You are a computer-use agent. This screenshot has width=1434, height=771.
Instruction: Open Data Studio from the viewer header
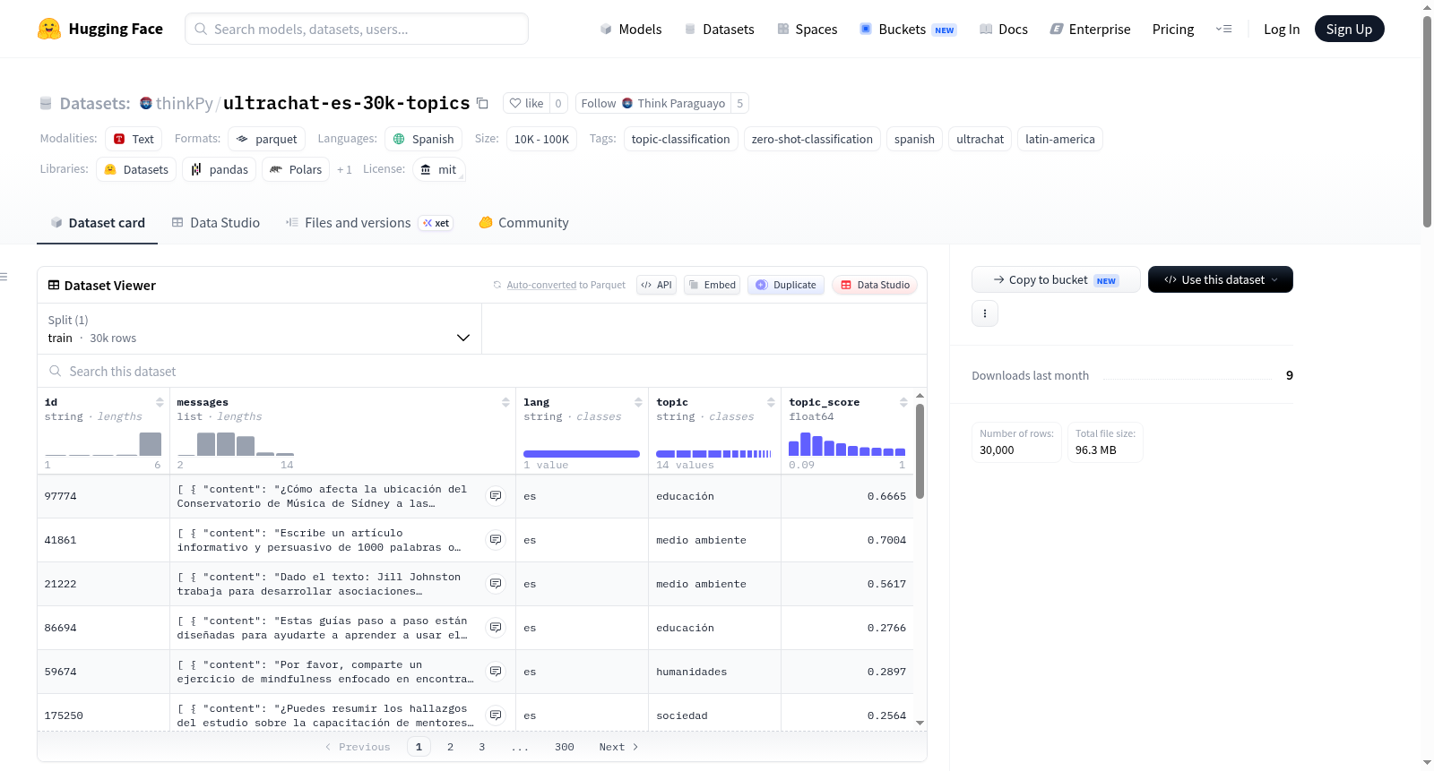[x=875, y=285]
